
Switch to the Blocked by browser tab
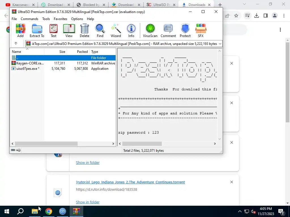pos(91,5)
